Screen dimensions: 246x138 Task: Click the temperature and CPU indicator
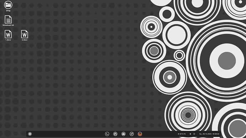click(182, 134)
